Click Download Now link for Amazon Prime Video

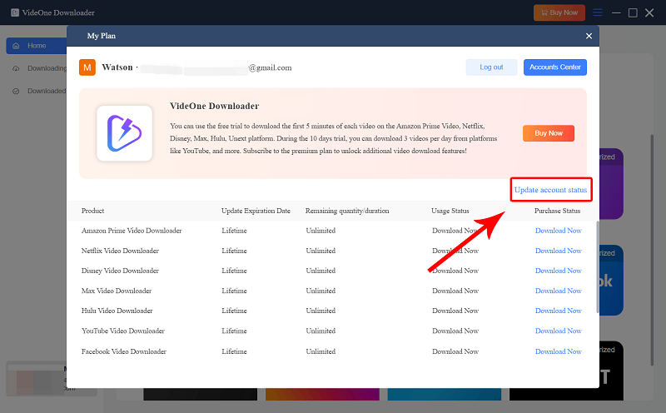558,231
